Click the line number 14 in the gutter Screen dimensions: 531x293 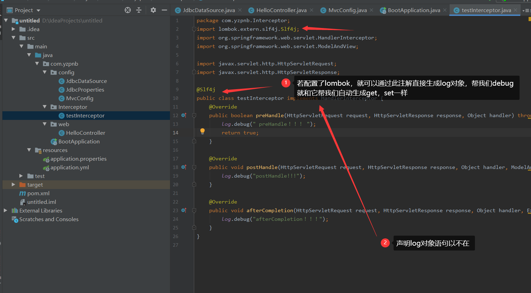coord(175,133)
